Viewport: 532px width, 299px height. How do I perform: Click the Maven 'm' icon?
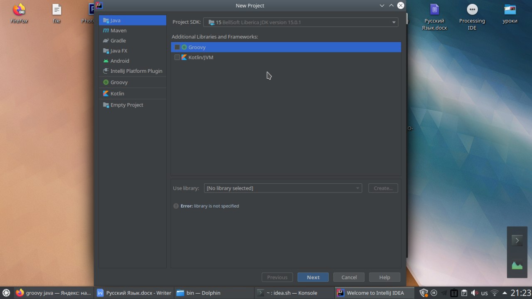coord(106,30)
